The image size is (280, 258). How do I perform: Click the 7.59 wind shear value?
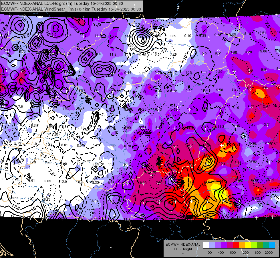click(249, 70)
